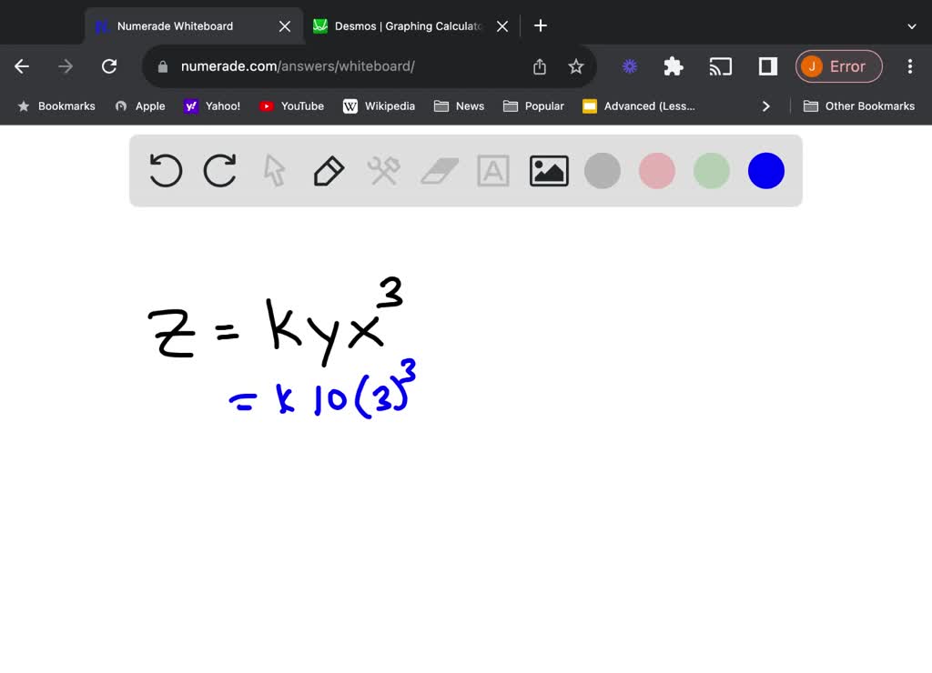
Task: Open the Chrome tab search chevron
Action: (911, 26)
